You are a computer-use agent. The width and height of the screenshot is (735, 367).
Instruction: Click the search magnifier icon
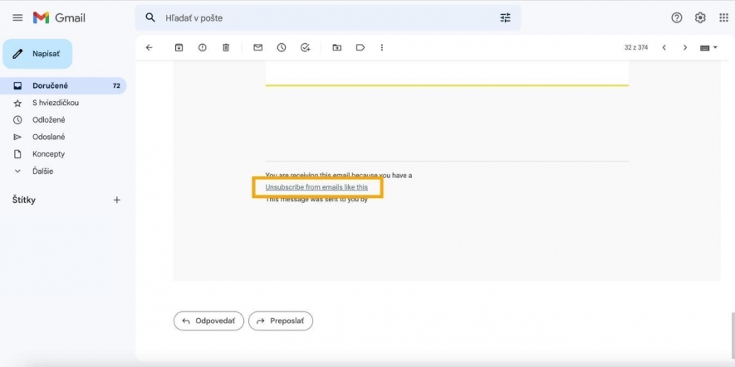tap(150, 17)
